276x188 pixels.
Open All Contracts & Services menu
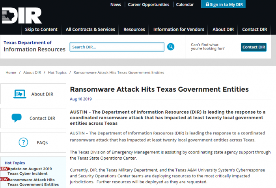point(90,29)
